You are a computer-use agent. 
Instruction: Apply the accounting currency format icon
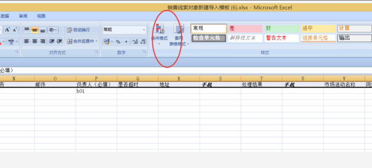point(107,42)
